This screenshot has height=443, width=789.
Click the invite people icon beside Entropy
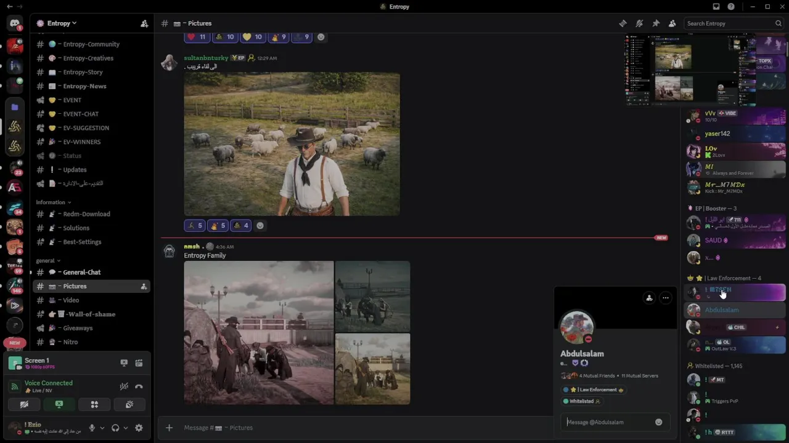tap(144, 23)
